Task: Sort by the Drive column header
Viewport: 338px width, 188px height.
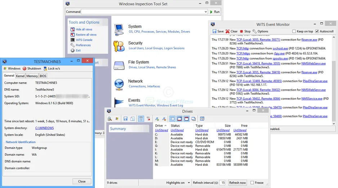Action: click(x=161, y=126)
